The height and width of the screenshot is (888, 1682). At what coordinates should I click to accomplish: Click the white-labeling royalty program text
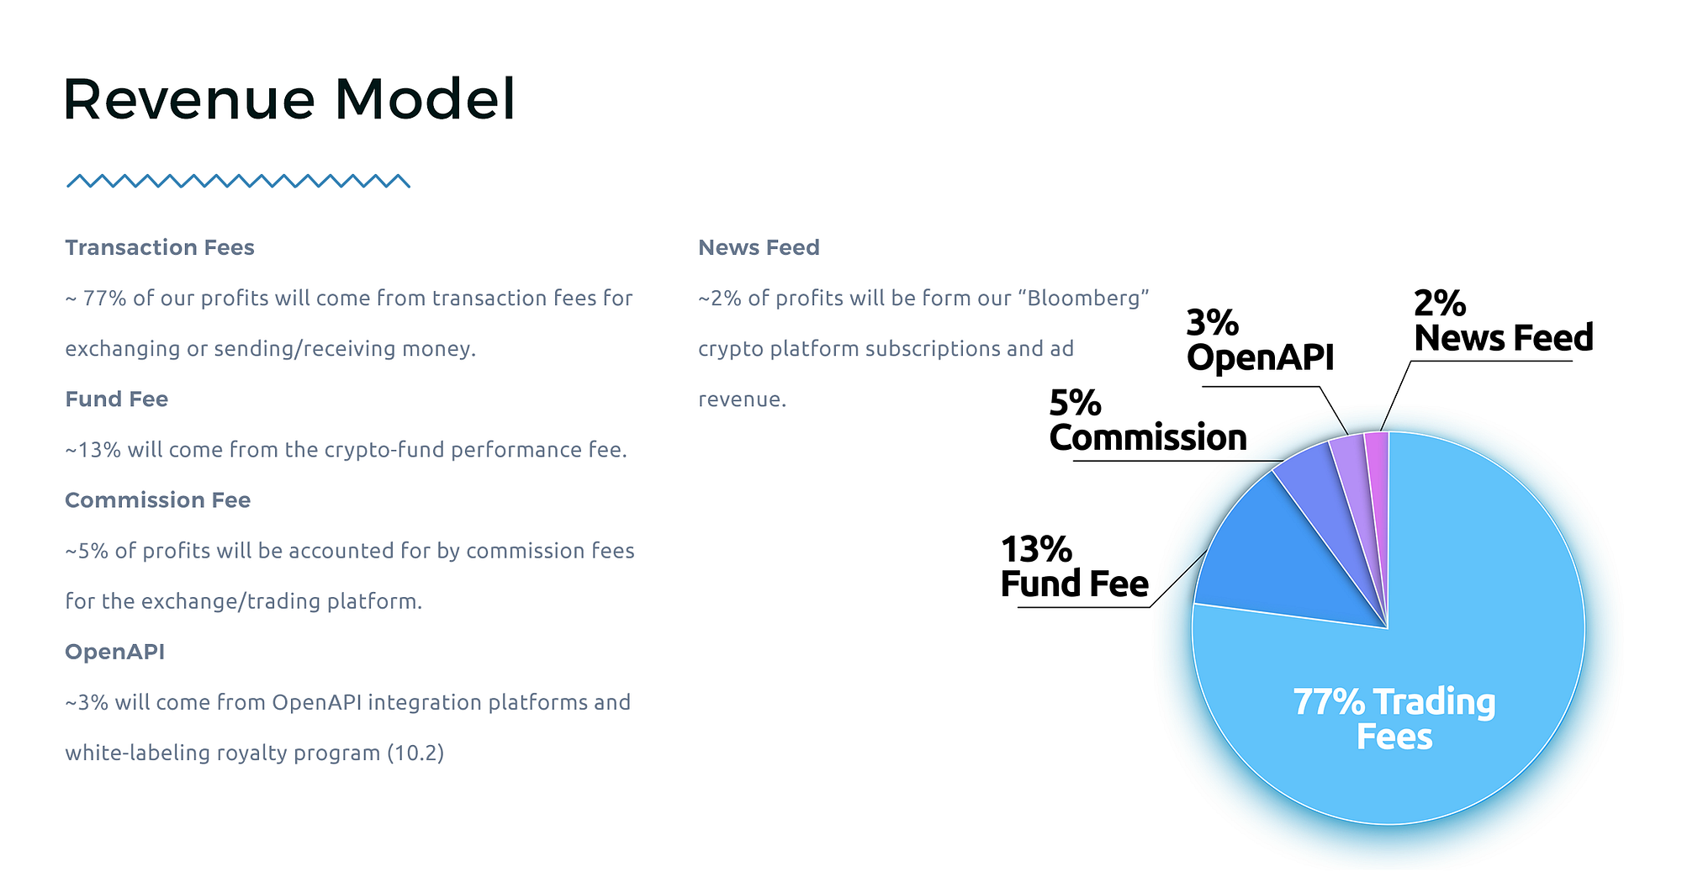254,752
